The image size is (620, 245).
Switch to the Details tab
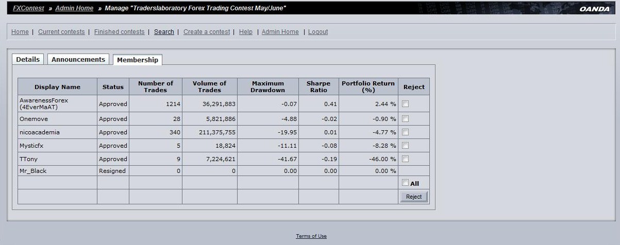tap(28, 59)
